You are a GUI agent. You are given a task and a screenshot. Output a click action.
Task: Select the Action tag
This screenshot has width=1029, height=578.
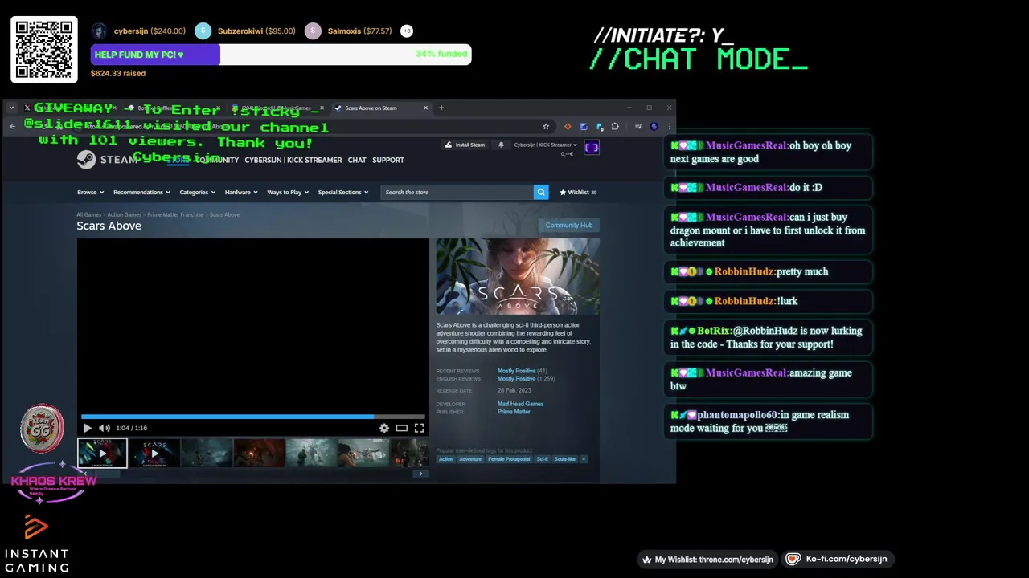coord(445,459)
